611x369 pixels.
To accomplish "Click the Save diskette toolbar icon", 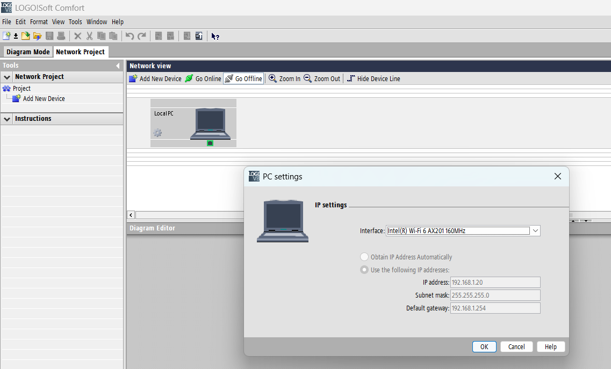I will click(x=49, y=36).
